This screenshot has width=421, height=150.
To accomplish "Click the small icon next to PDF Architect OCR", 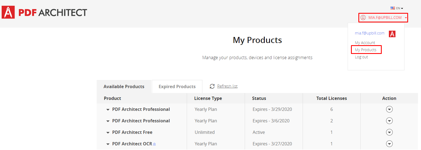I will [154, 144].
